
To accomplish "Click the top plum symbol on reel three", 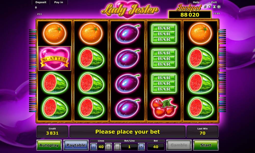I will click(x=128, y=33).
